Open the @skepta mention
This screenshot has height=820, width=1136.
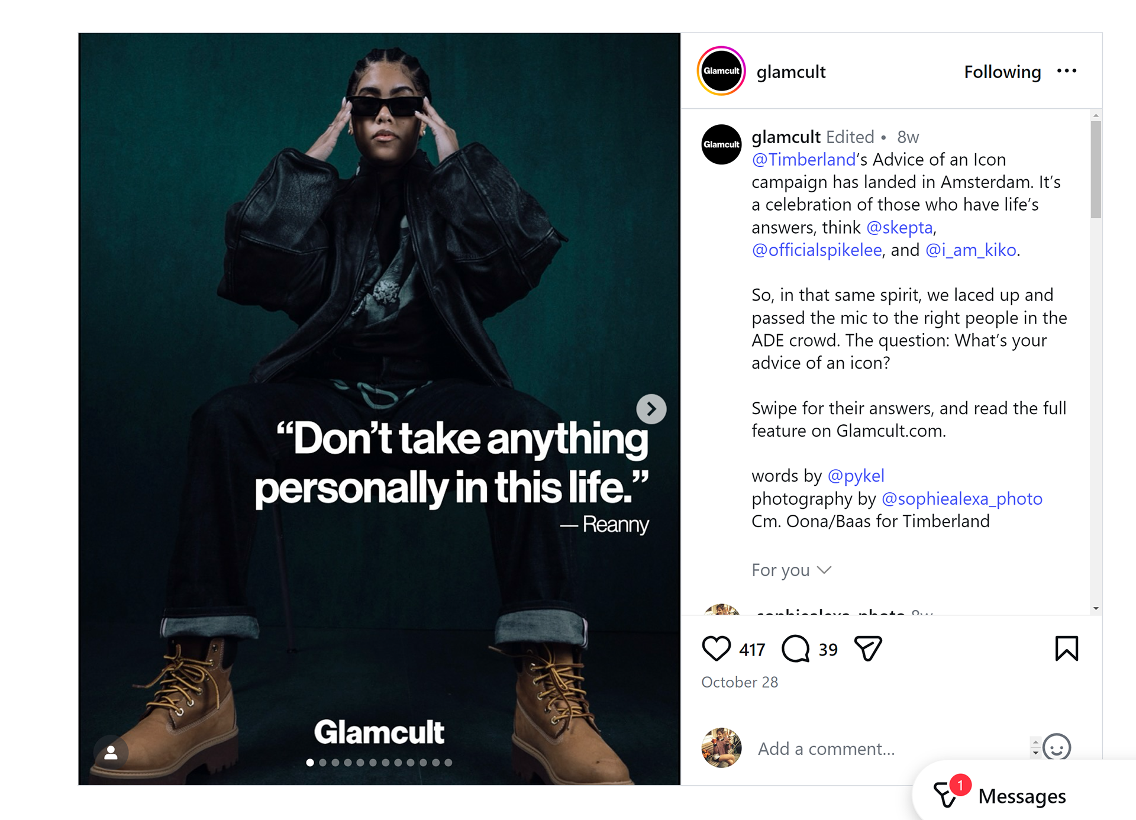pyautogui.click(x=899, y=228)
